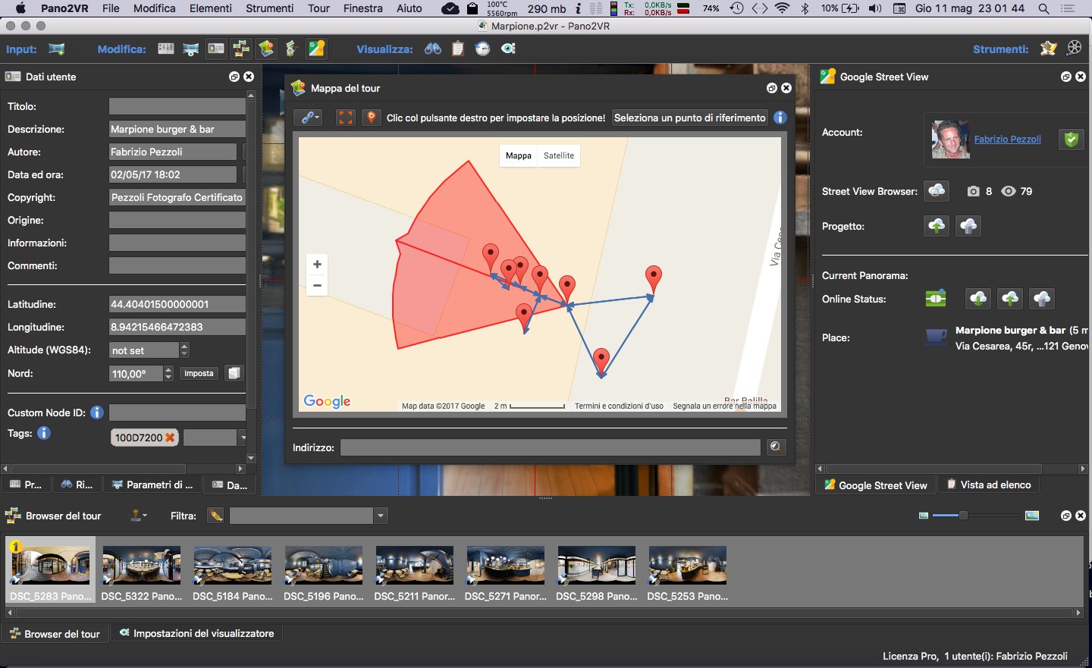The height and width of the screenshot is (668, 1092).
Task: Remove the 100D7200 tag
Action: [170, 437]
